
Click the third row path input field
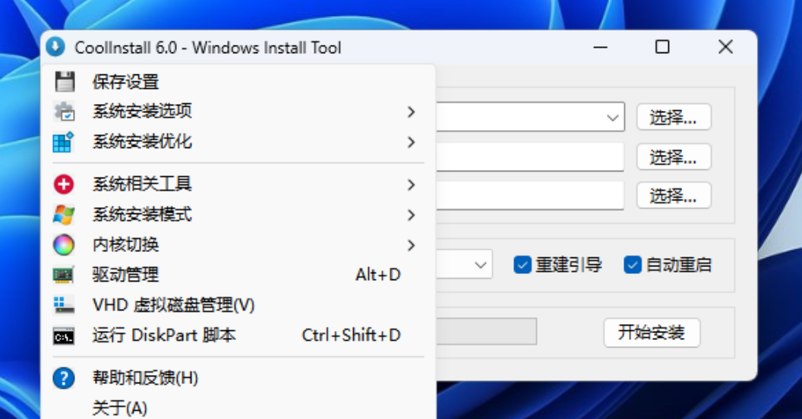point(530,195)
